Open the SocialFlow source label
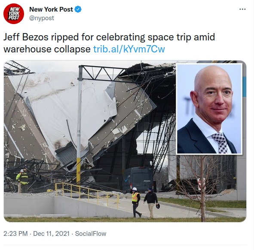Image resolution: width=254 pixels, height=250 pixels. [91, 234]
